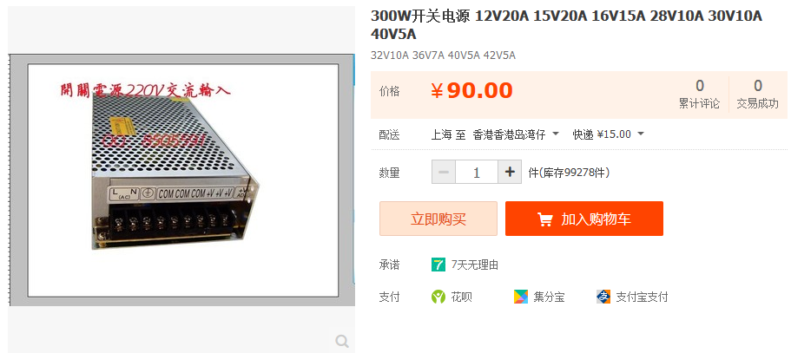Click the green 7-day return icon
The height and width of the screenshot is (353, 791).
tap(438, 265)
